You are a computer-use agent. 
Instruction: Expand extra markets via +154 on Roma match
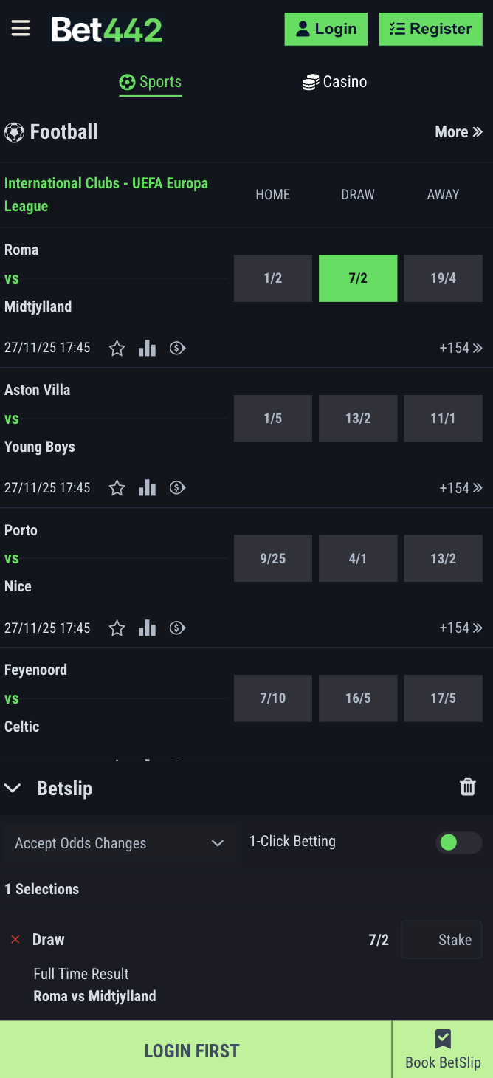[461, 347]
